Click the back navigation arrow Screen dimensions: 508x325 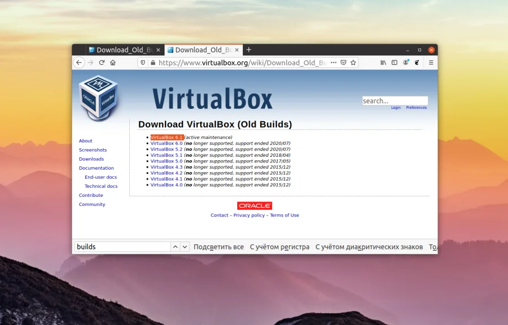(x=79, y=62)
